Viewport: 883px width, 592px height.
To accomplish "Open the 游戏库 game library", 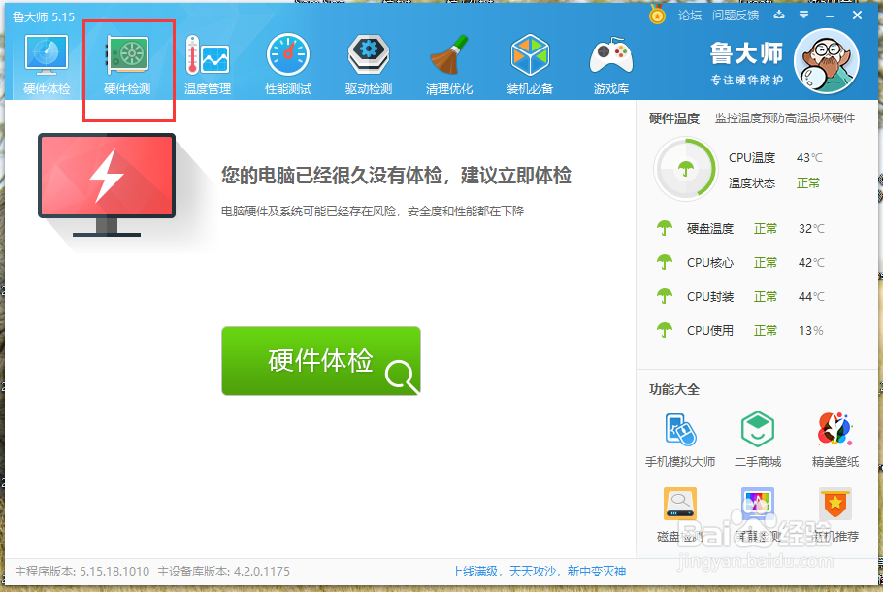I will 611,65.
